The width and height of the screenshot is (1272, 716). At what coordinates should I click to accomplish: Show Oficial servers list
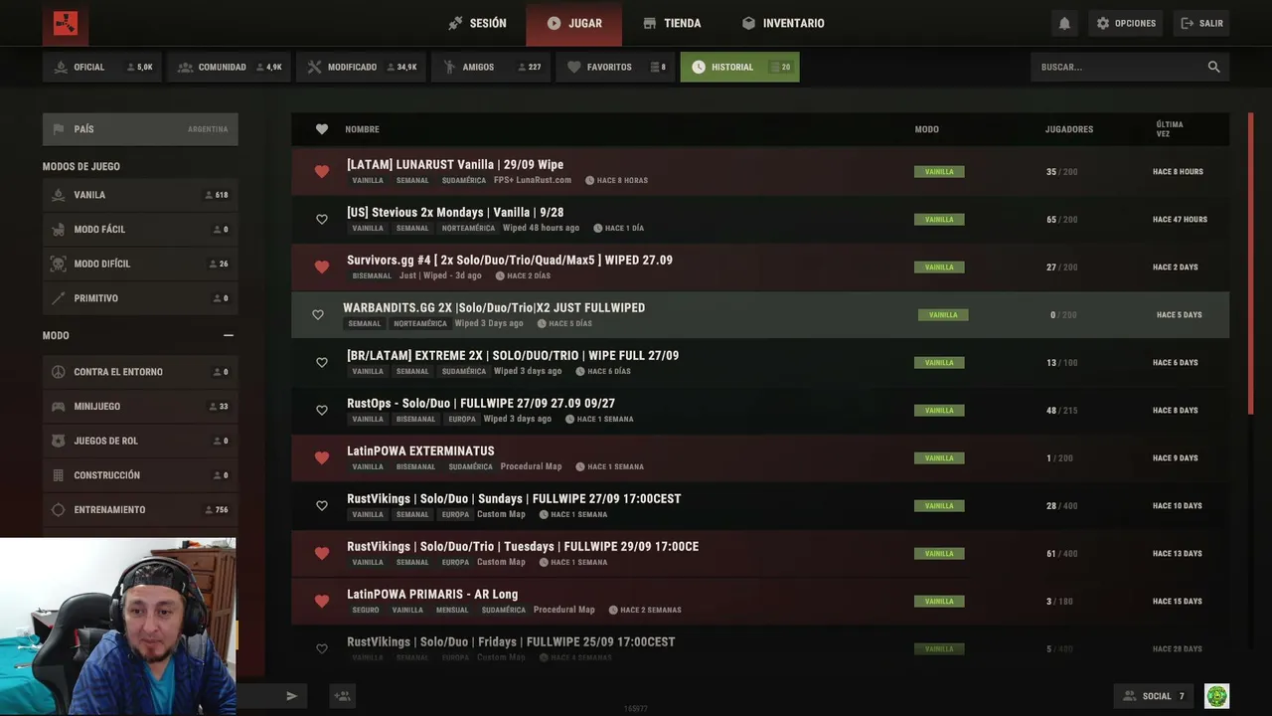pyautogui.click(x=102, y=67)
